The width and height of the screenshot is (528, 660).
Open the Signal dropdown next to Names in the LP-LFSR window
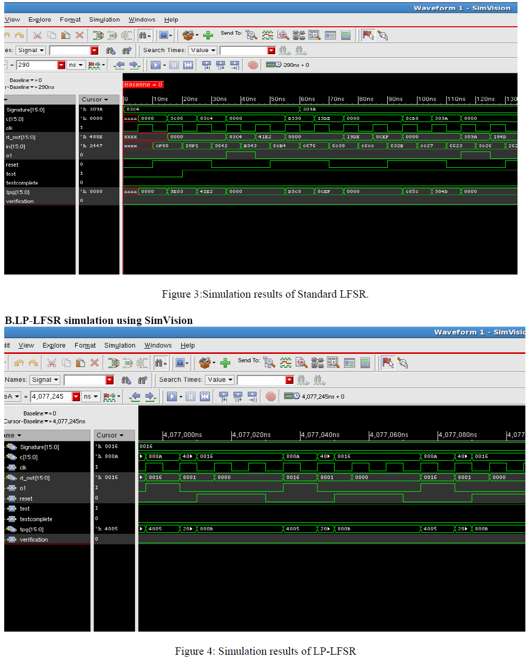point(45,380)
